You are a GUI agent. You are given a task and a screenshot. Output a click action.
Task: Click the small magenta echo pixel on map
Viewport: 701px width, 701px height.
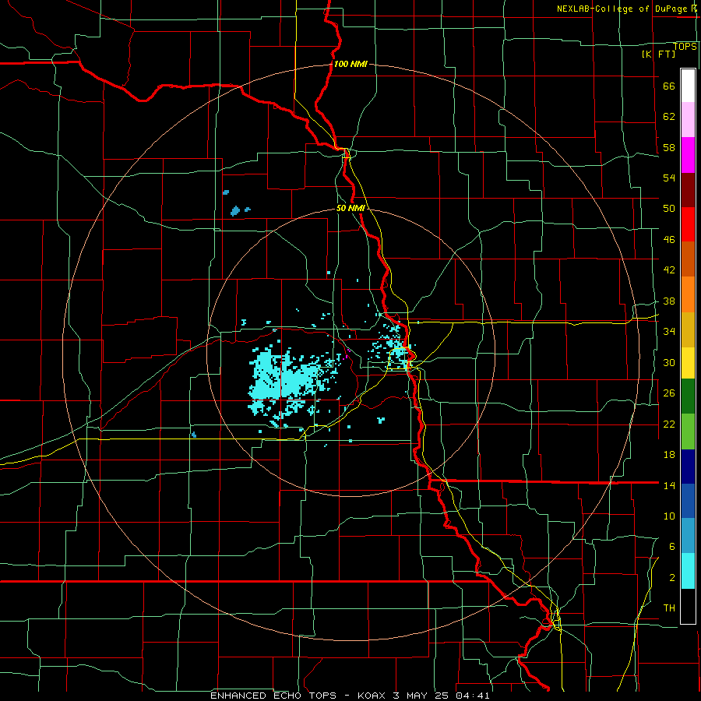pyautogui.click(x=347, y=357)
